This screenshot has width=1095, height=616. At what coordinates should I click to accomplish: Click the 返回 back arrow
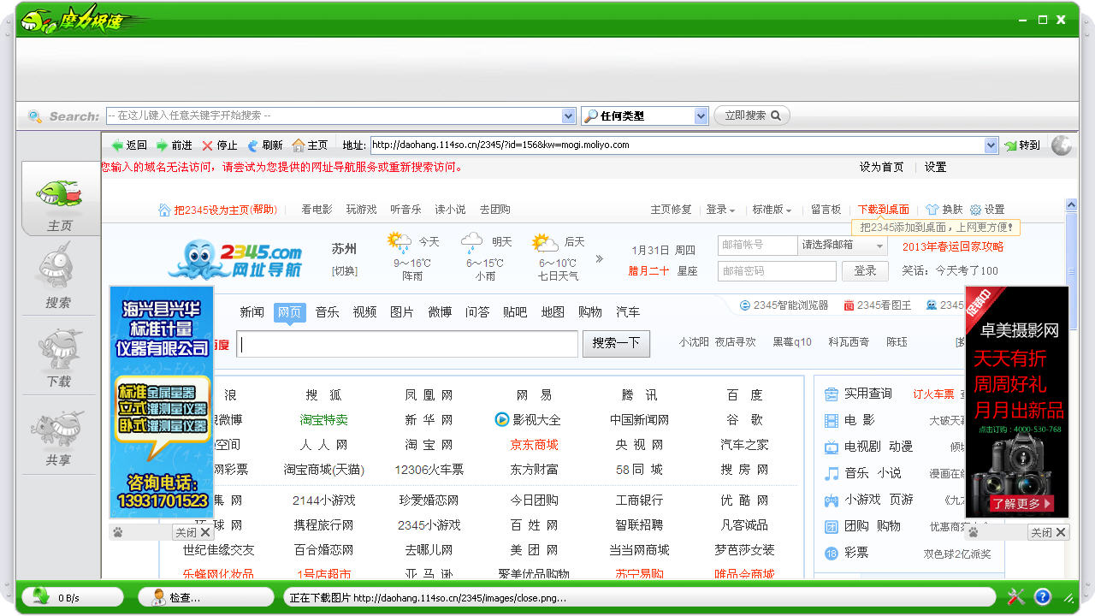(x=118, y=145)
